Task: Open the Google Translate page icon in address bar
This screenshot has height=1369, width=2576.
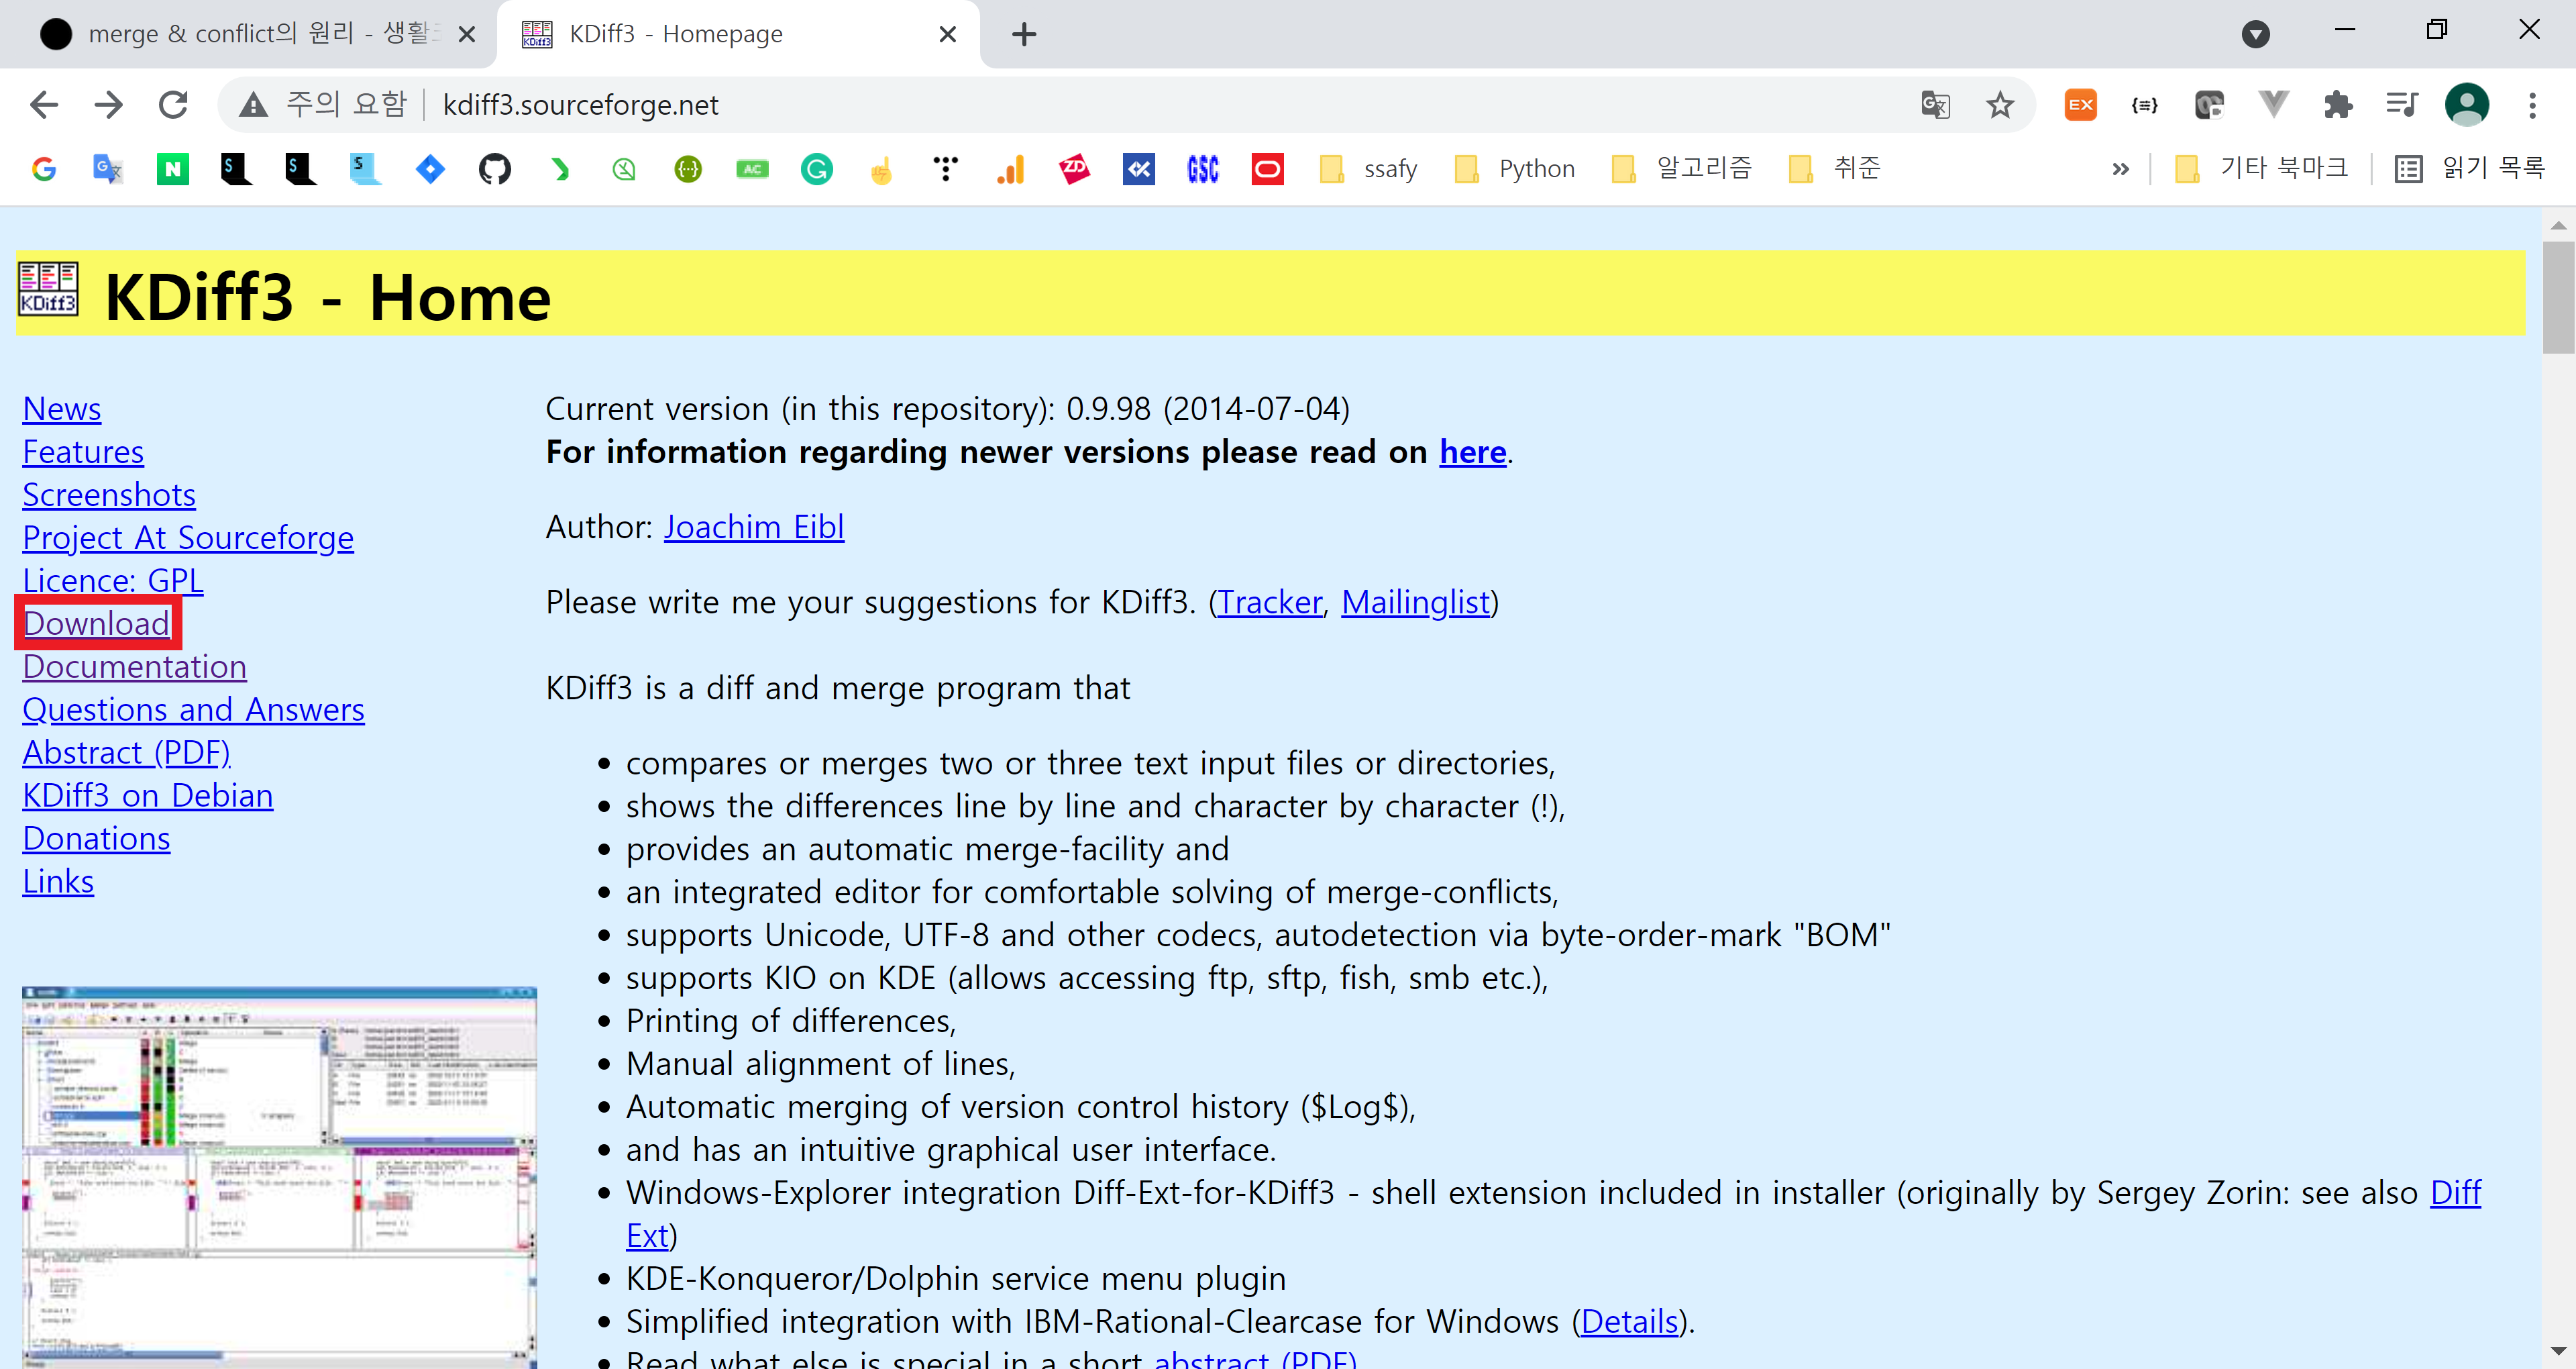Action: click(x=1935, y=105)
